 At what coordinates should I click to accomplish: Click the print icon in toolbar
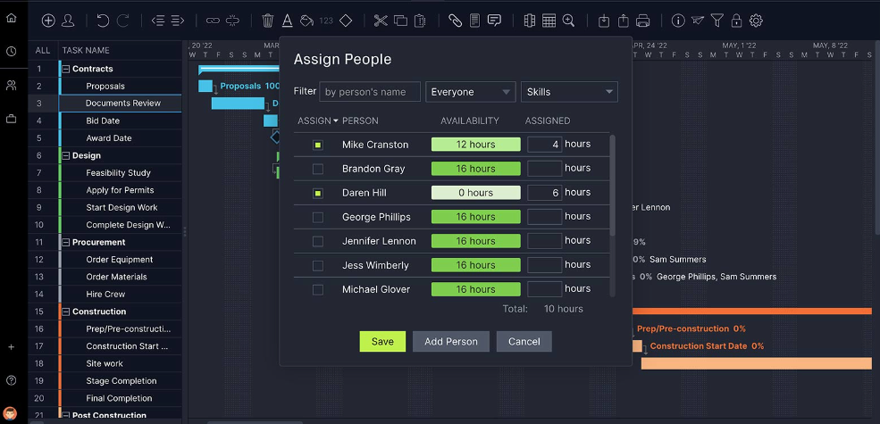pyautogui.click(x=643, y=21)
